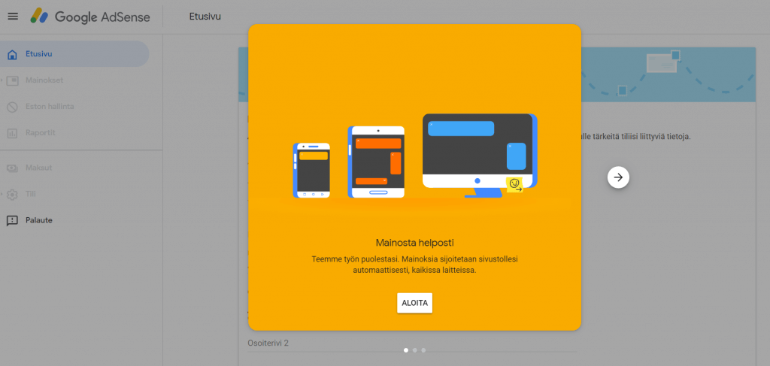This screenshot has height=366, width=770.
Task: Click the Eston hallinta block icon
Action: 12,107
